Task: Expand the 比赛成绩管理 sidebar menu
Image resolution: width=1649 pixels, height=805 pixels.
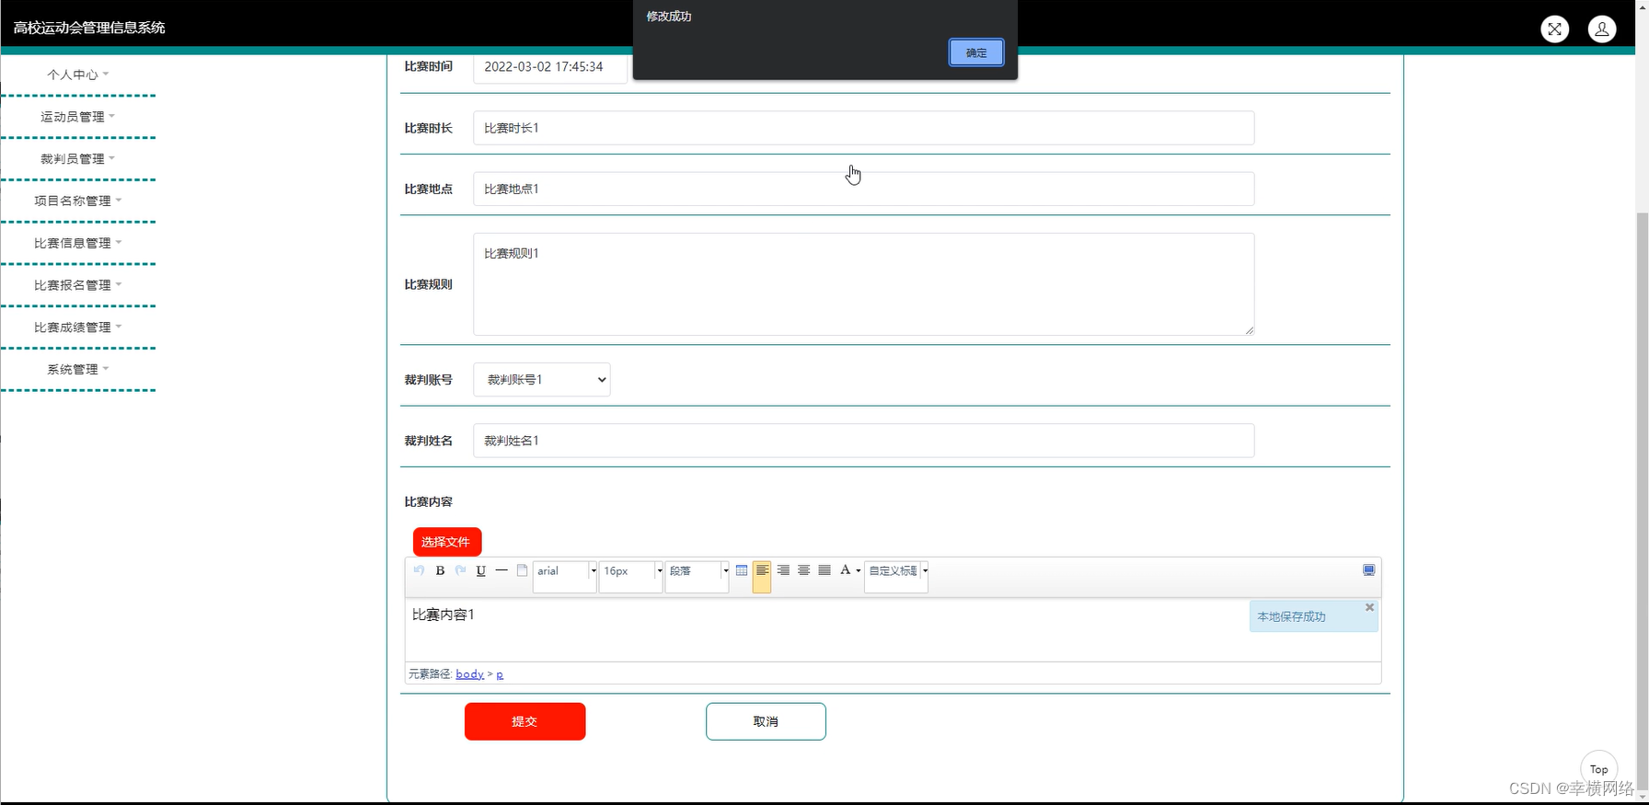Action: click(x=78, y=328)
